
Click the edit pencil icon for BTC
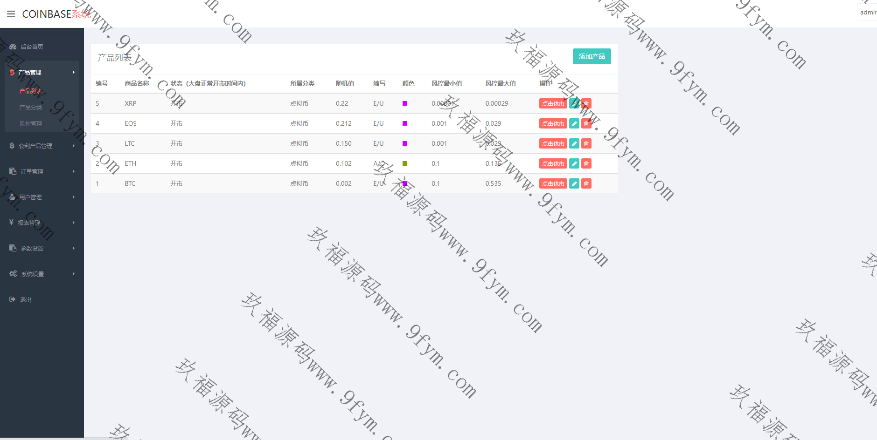pos(574,183)
